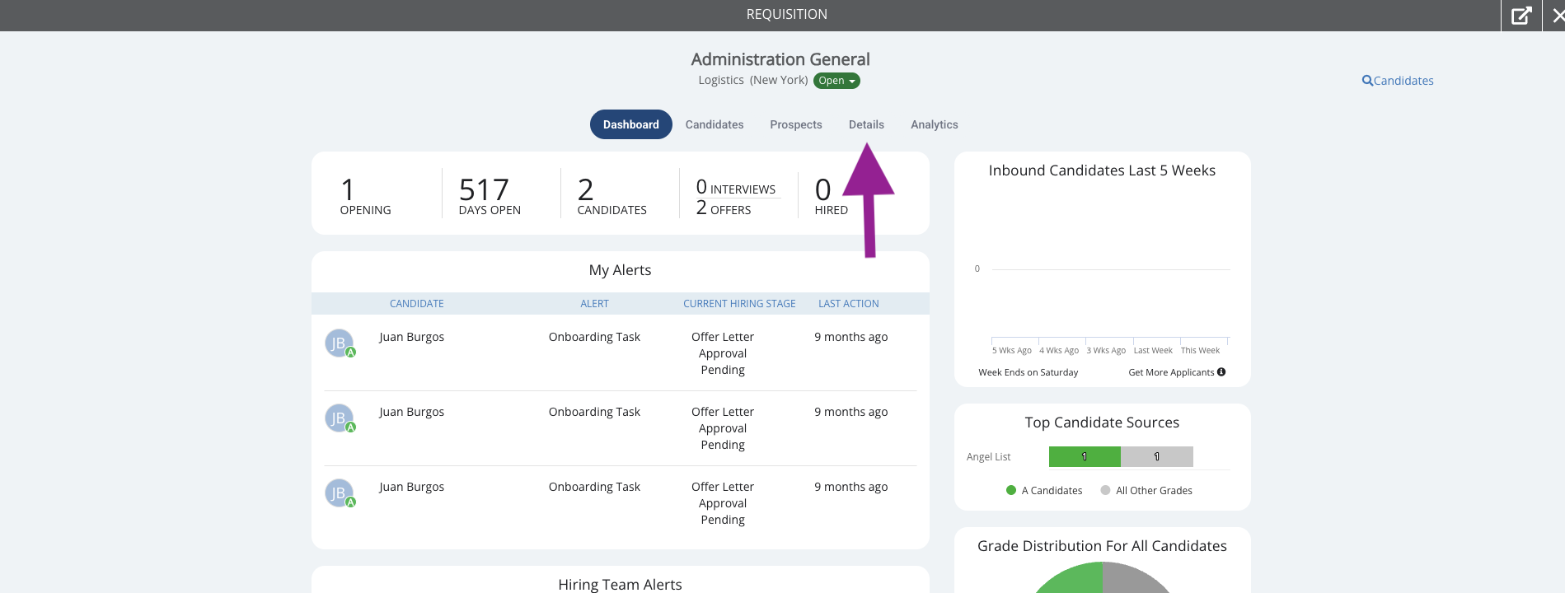Screen dimensions: 1565x593
Task: Click the 2 Candidates count
Action: point(611,196)
